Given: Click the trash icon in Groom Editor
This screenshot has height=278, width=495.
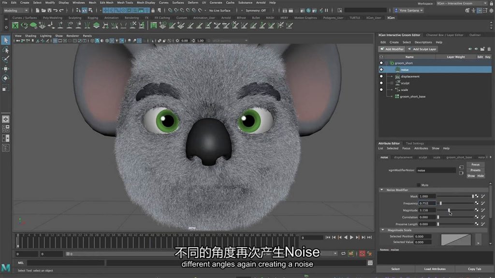Looking at the screenshot, I should (x=489, y=49).
